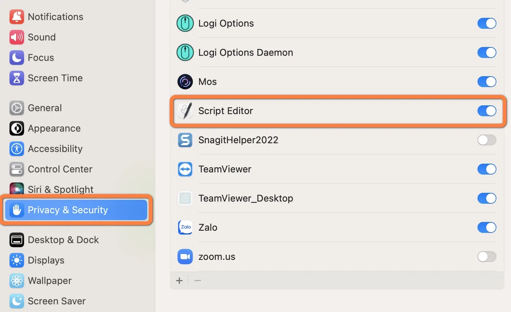Screen dimensions: 511x312
Task: Click the General gear icon
Action: click(17, 108)
